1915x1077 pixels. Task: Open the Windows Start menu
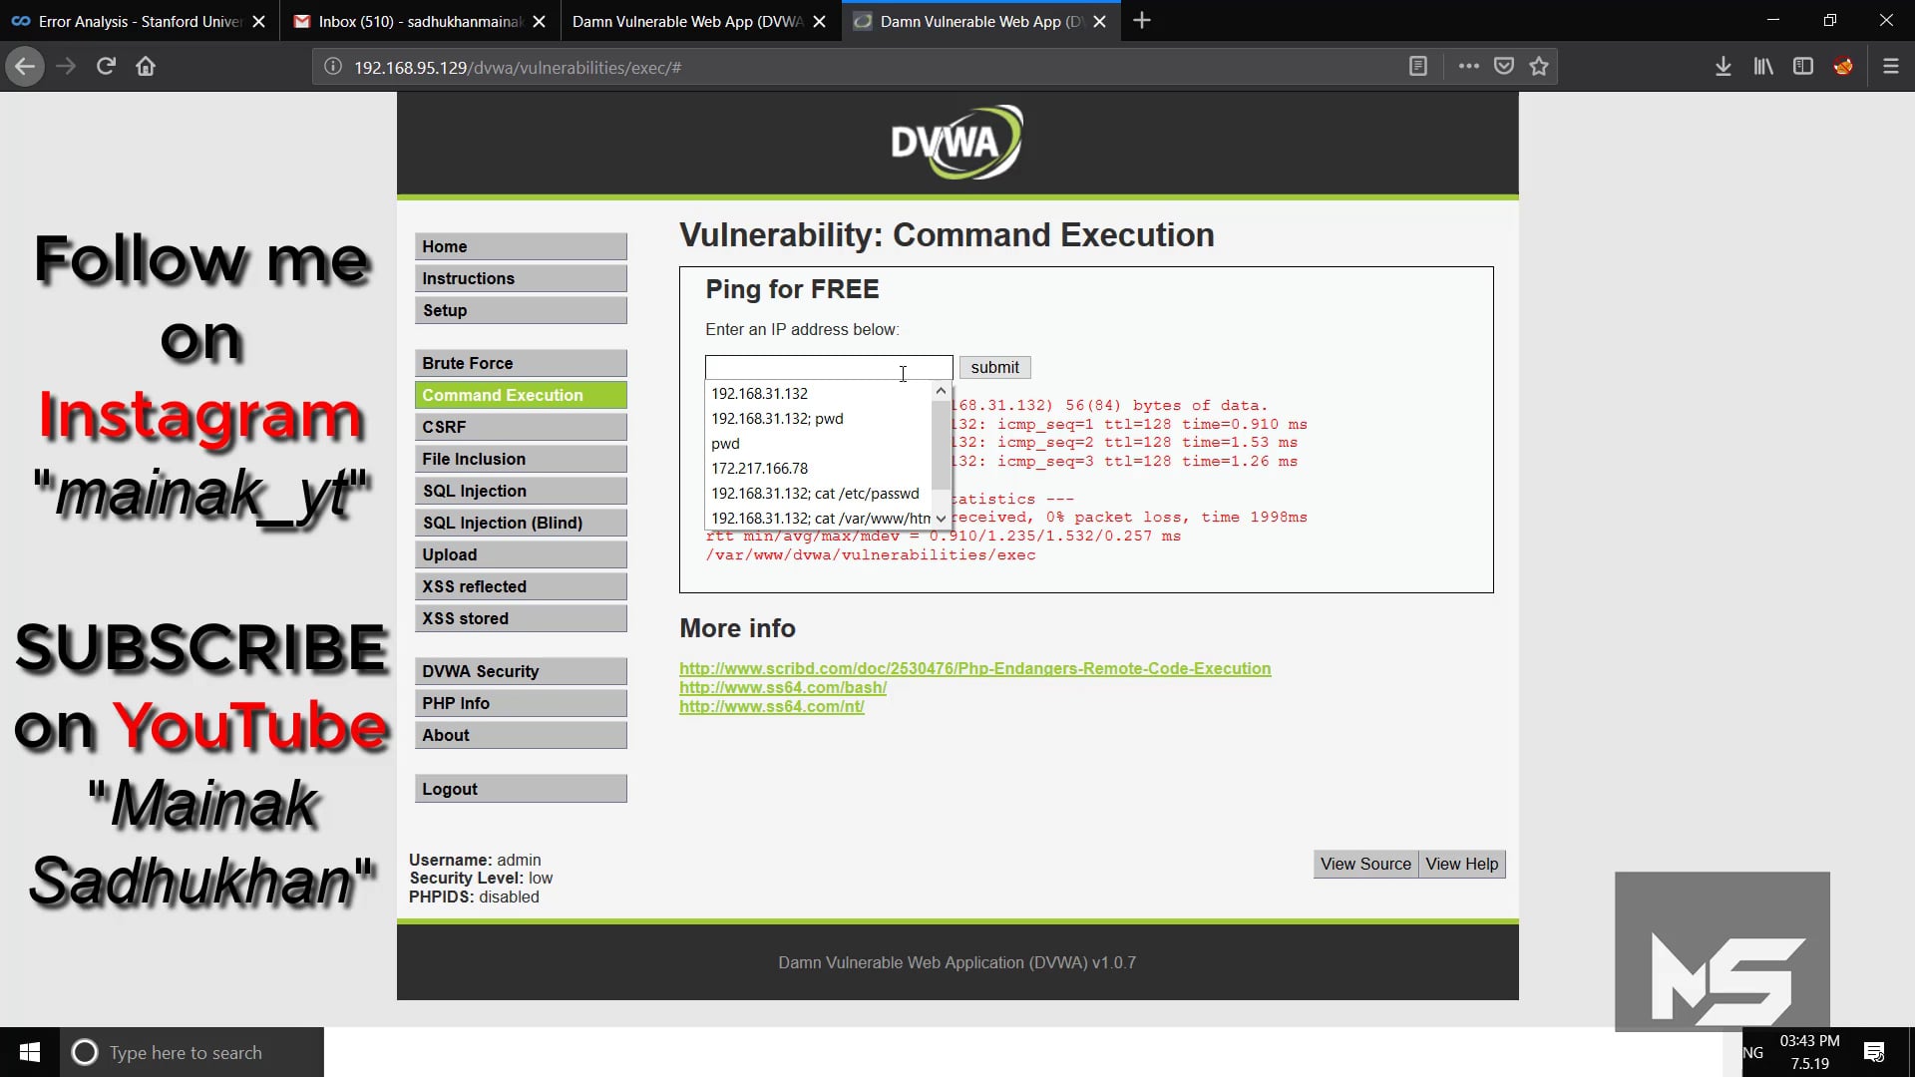pyautogui.click(x=30, y=1052)
